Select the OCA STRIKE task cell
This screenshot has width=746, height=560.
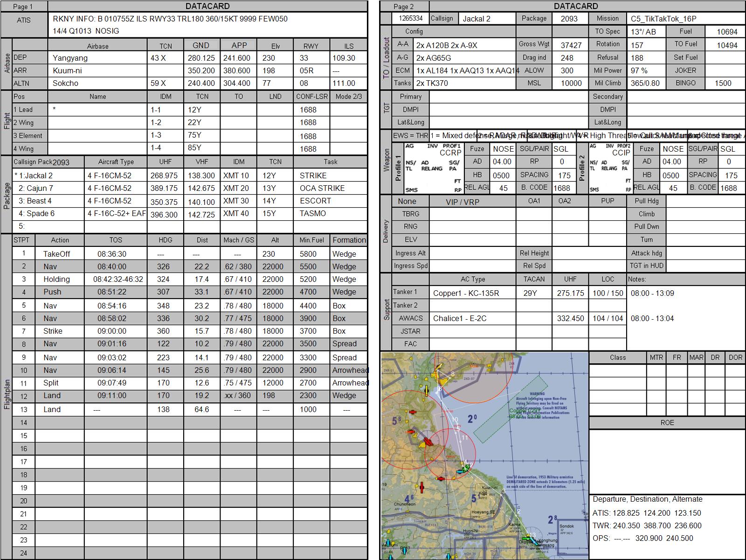click(322, 188)
